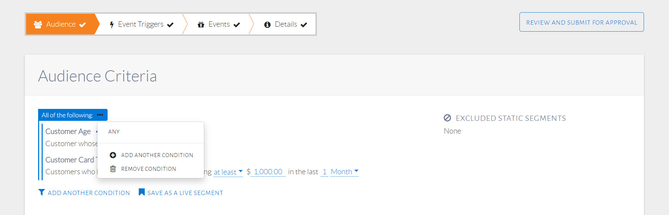Choose Remove Condition in the popup menu
Viewport: 669px width, 215px height.
coord(149,169)
